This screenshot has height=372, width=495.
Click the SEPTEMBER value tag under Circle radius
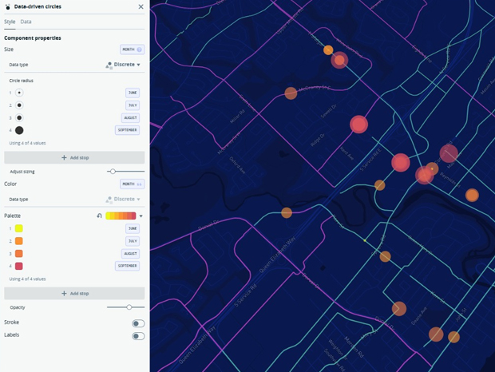(127, 130)
